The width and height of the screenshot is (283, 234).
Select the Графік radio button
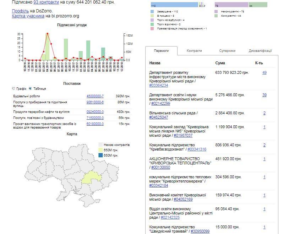click(14, 88)
